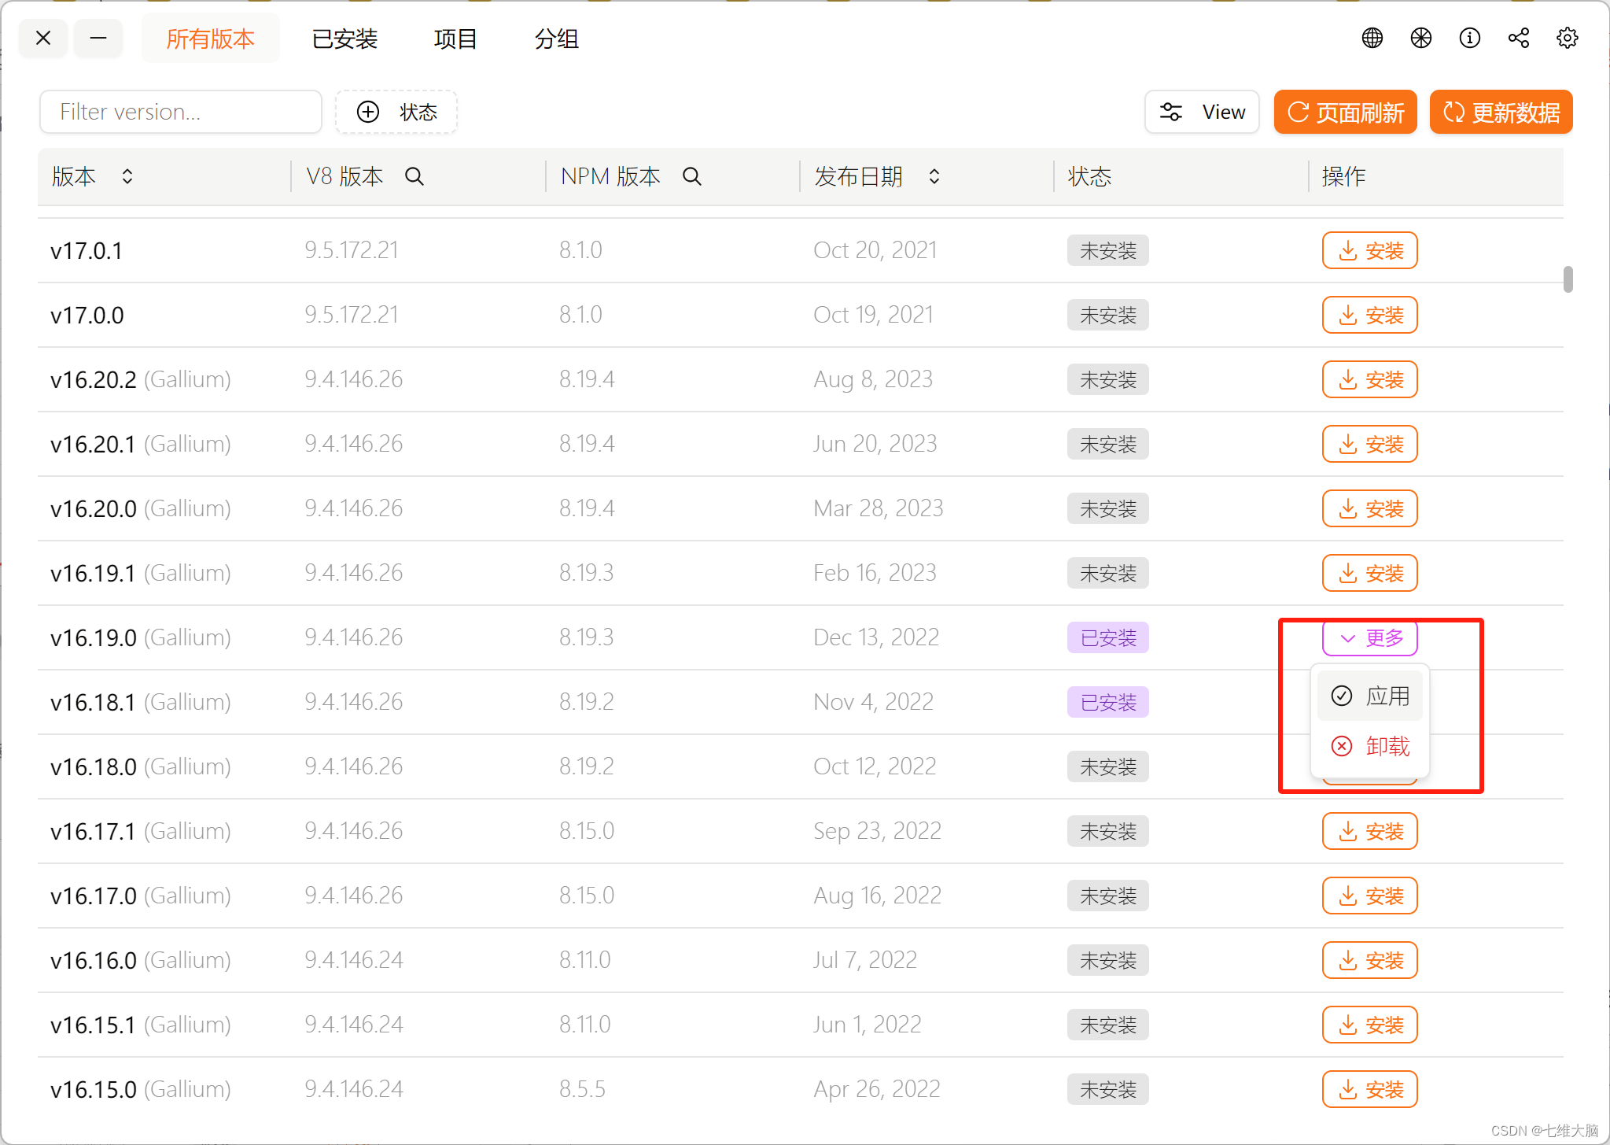Click the 页面刷新 button
This screenshot has width=1610, height=1145.
tap(1345, 112)
